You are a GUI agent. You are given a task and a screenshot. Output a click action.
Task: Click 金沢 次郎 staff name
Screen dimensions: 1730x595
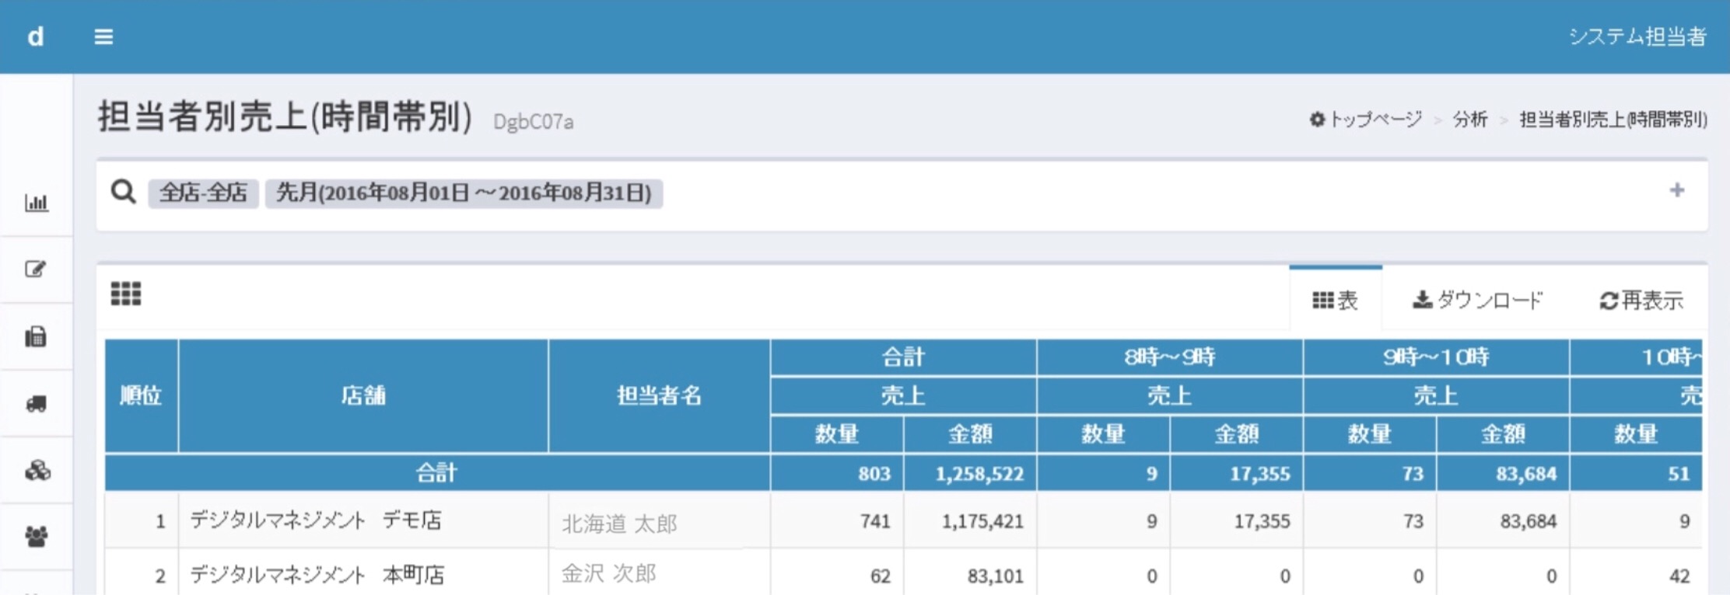(x=609, y=573)
